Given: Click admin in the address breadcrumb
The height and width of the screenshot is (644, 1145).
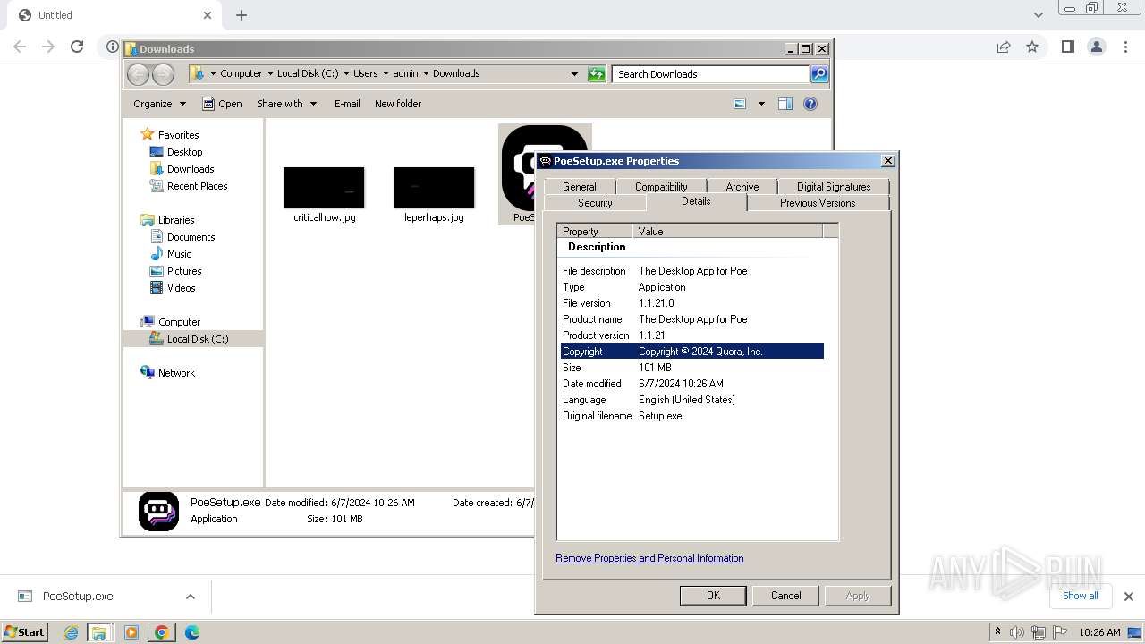Looking at the screenshot, I should (x=405, y=73).
